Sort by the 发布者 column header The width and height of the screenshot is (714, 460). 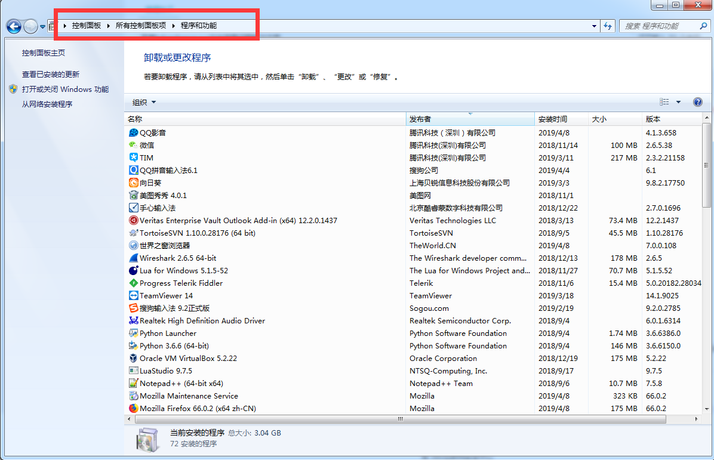click(470, 119)
